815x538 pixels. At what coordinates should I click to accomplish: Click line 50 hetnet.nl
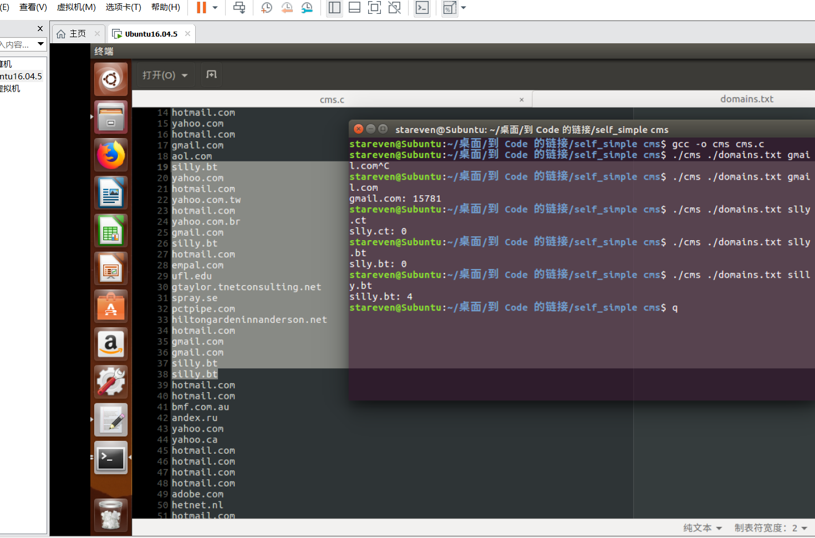[197, 505]
